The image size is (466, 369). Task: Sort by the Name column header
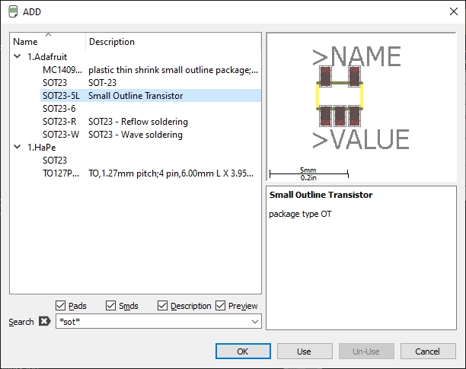(48, 42)
